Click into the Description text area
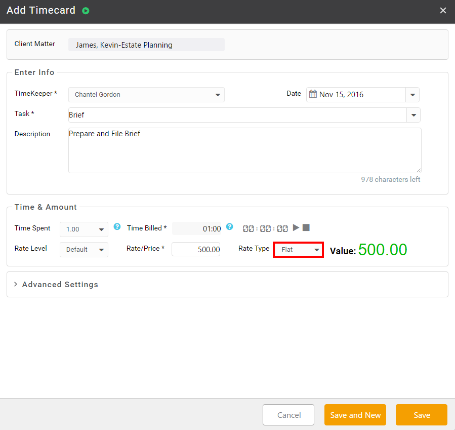This screenshot has width=455, height=430. [244, 150]
